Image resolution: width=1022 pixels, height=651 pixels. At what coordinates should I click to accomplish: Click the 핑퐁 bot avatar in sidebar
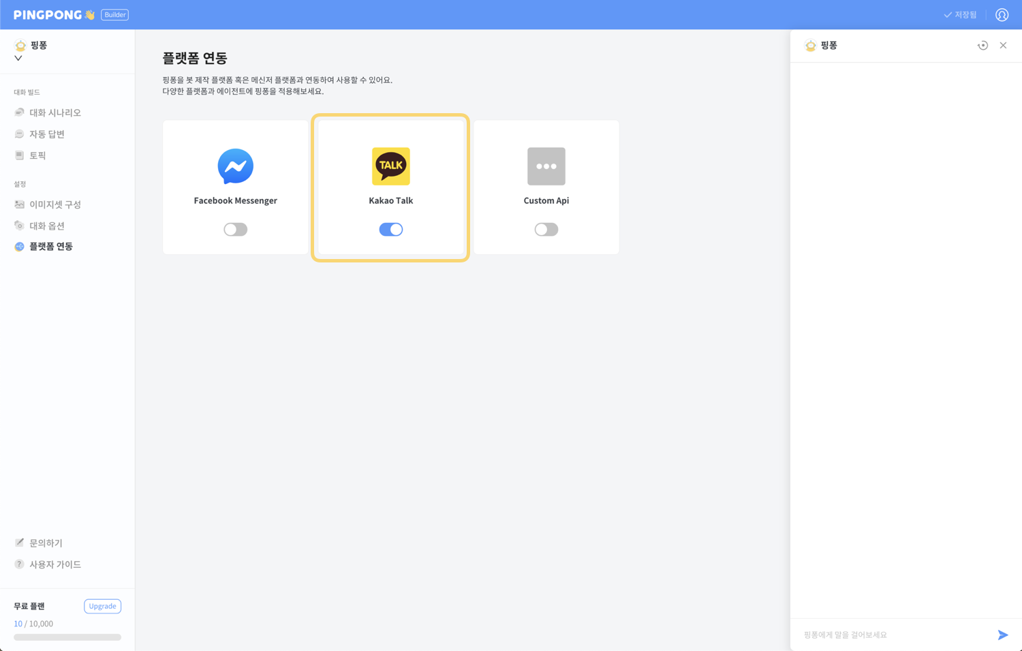(20, 45)
